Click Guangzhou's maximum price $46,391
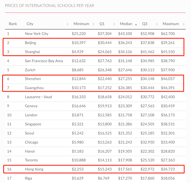Viewport: 191px width, 183px height. tap(168, 88)
